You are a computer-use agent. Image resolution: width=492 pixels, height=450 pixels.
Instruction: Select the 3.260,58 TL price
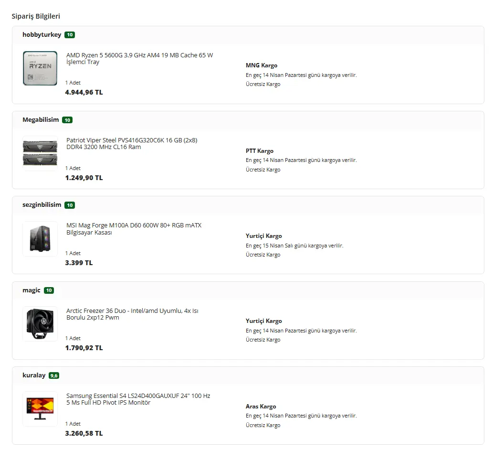tap(84, 433)
